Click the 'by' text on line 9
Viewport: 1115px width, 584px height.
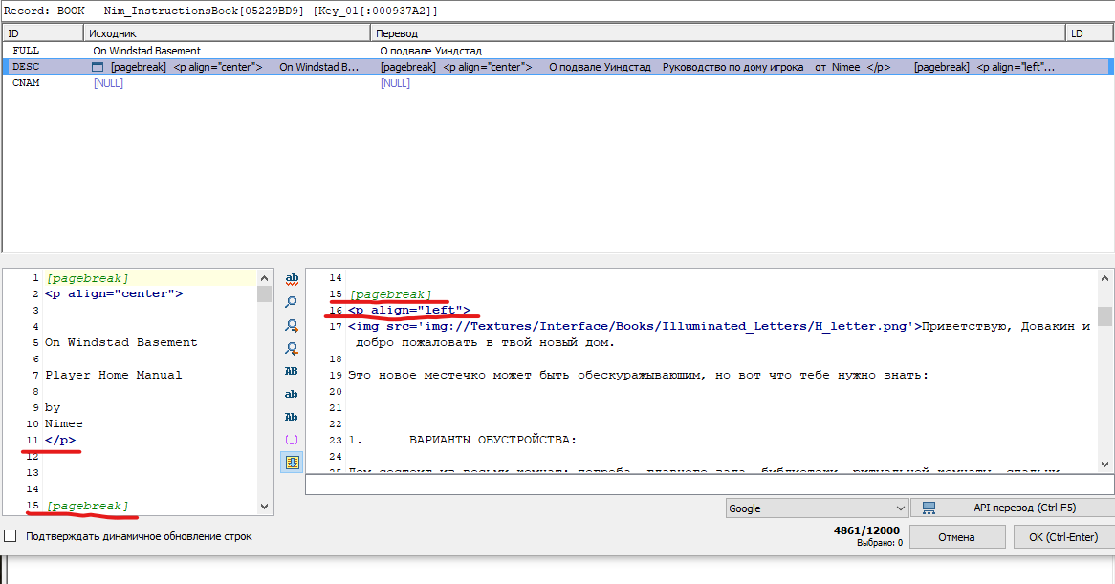click(x=53, y=407)
